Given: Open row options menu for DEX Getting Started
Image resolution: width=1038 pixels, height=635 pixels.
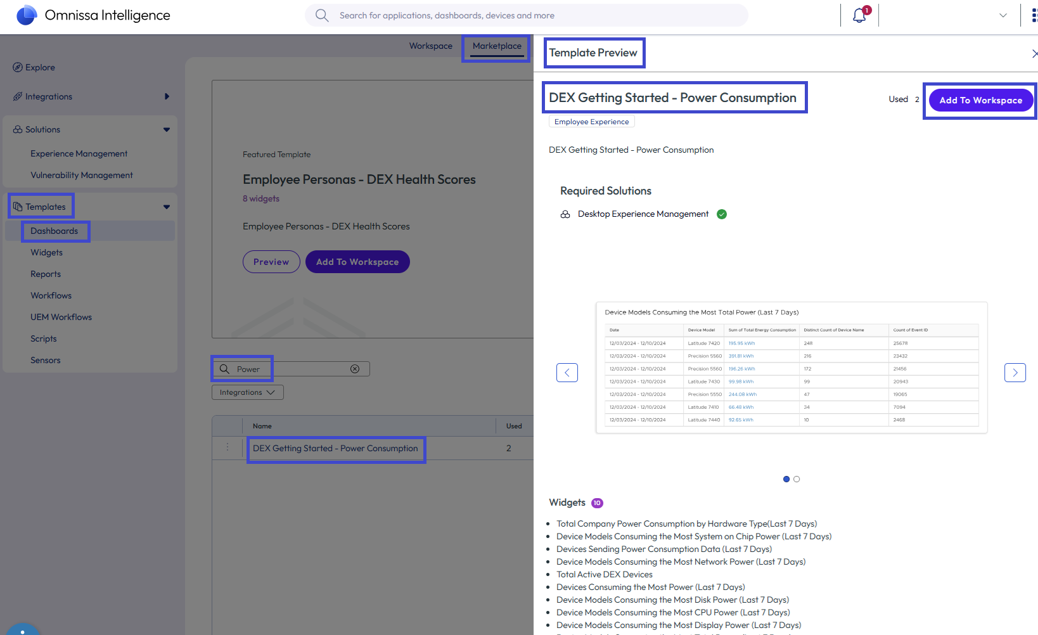Looking at the screenshot, I should [x=227, y=447].
